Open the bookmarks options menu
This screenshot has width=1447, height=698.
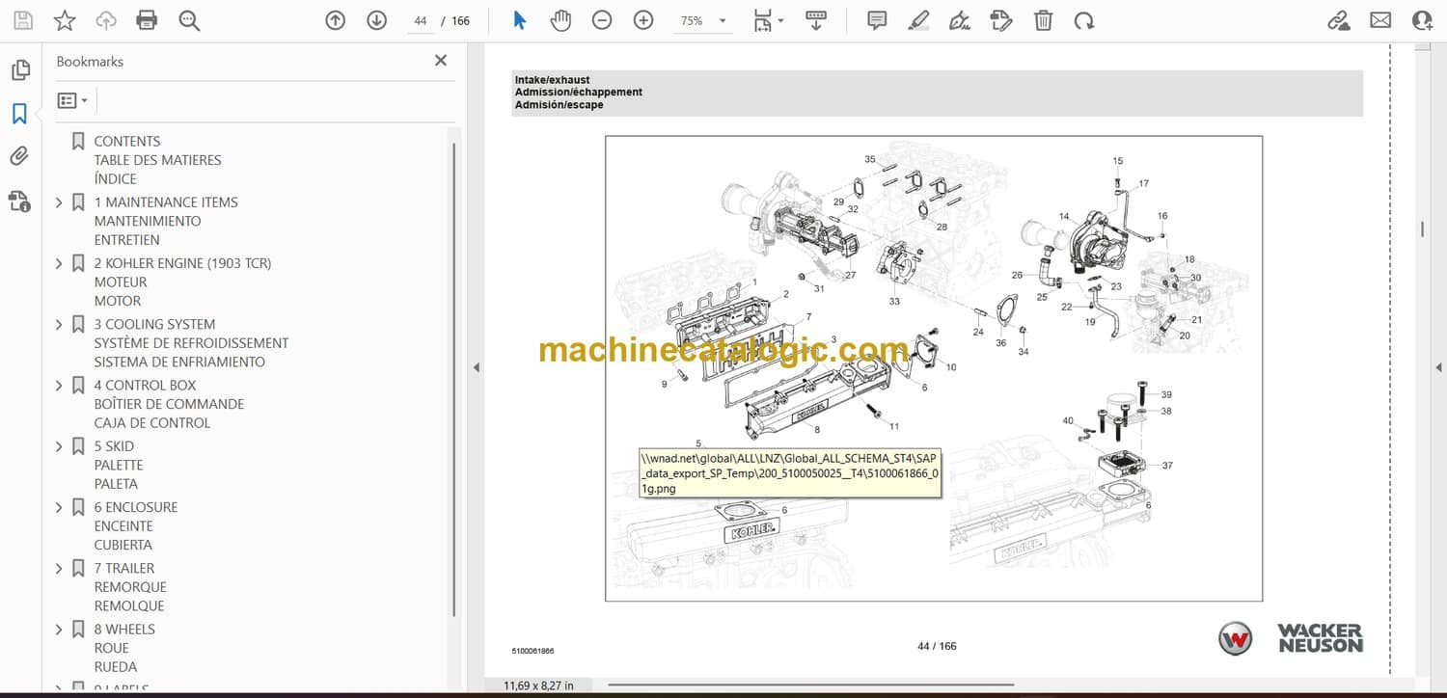tap(72, 100)
